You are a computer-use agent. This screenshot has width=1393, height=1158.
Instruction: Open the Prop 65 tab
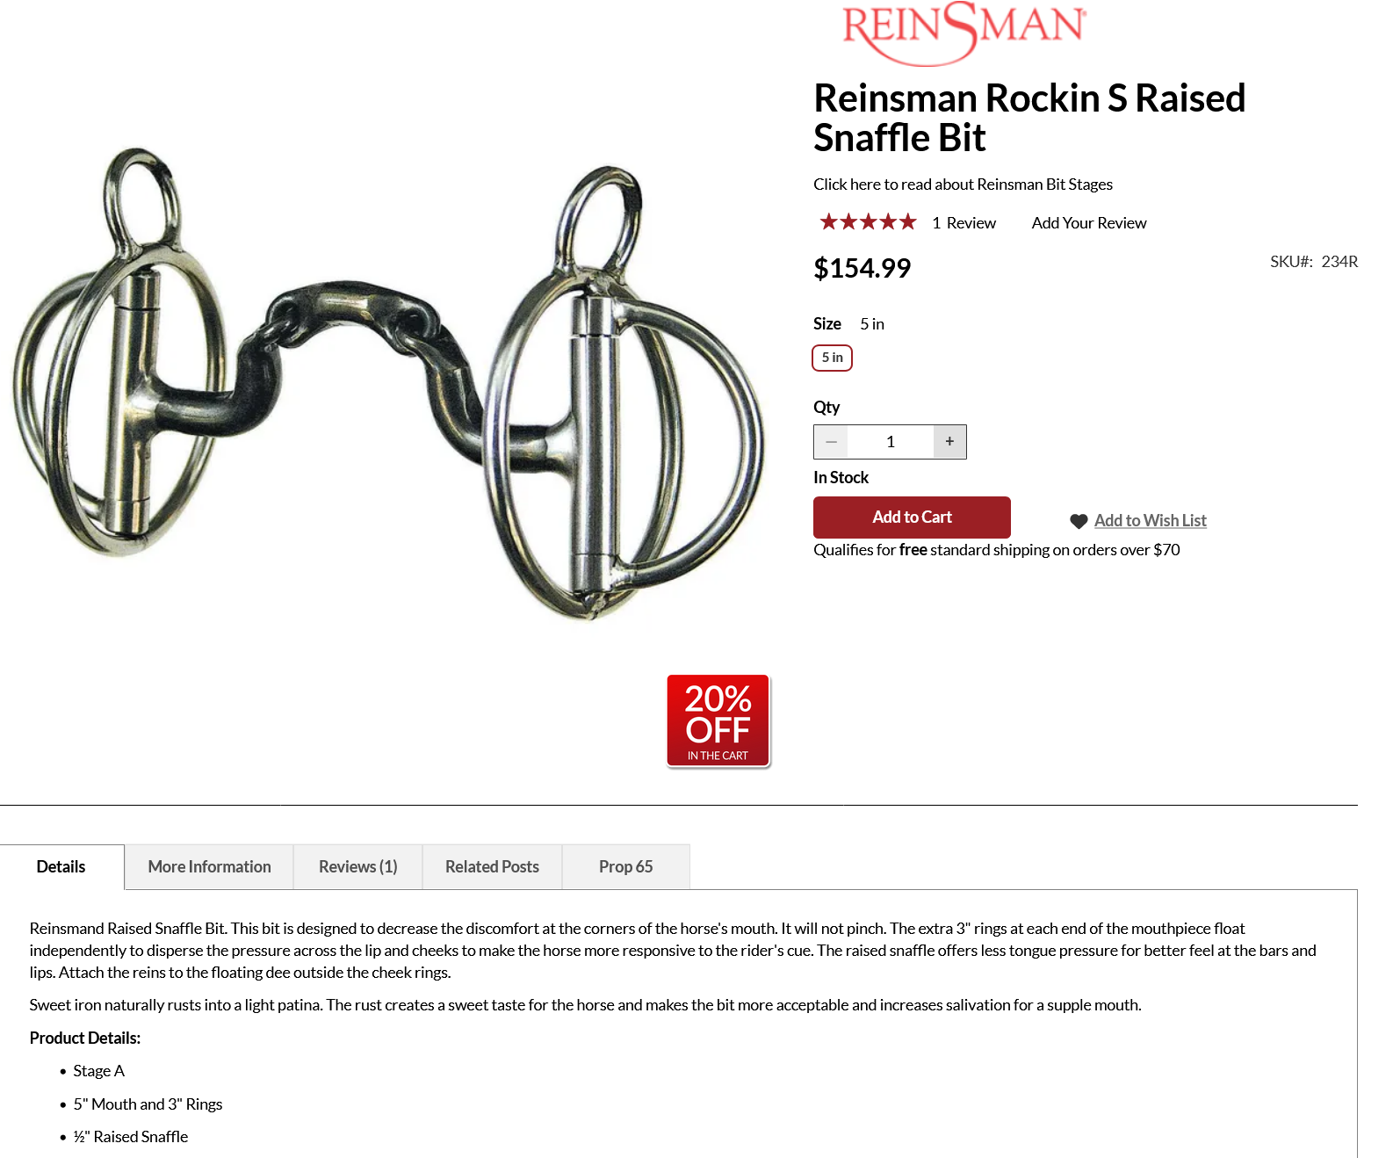pyautogui.click(x=625, y=867)
